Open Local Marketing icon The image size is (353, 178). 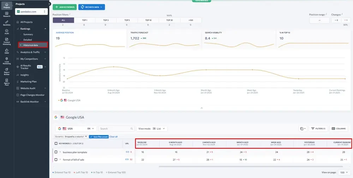(x=7, y=61)
